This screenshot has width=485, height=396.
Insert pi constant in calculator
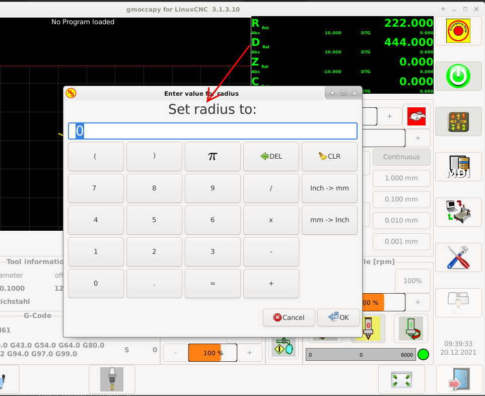pyautogui.click(x=213, y=156)
